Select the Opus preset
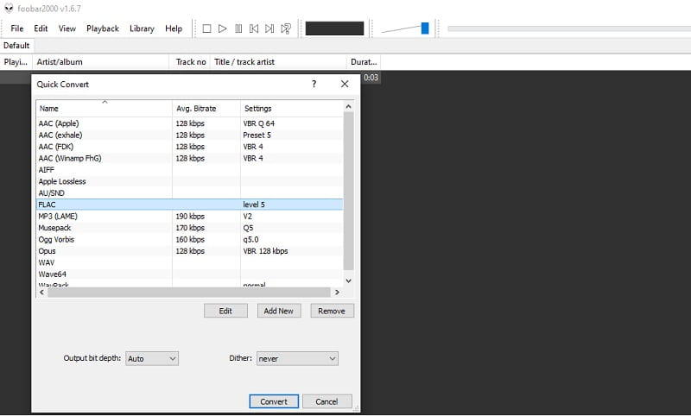The height and width of the screenshot is (416, 691). pos(189,251)
